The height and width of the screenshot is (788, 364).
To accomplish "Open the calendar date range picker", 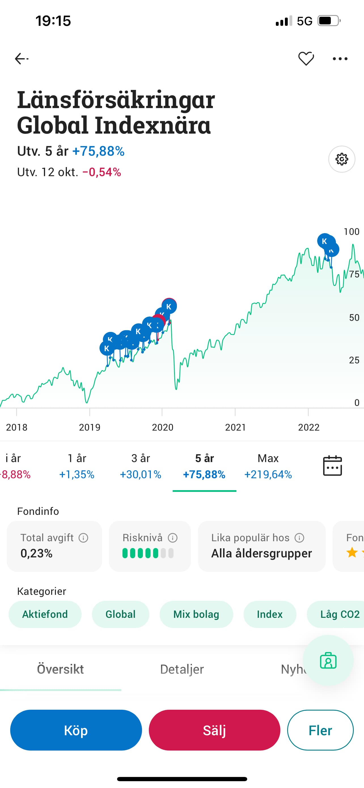I will pyautogui.click(x=333, y=465).
